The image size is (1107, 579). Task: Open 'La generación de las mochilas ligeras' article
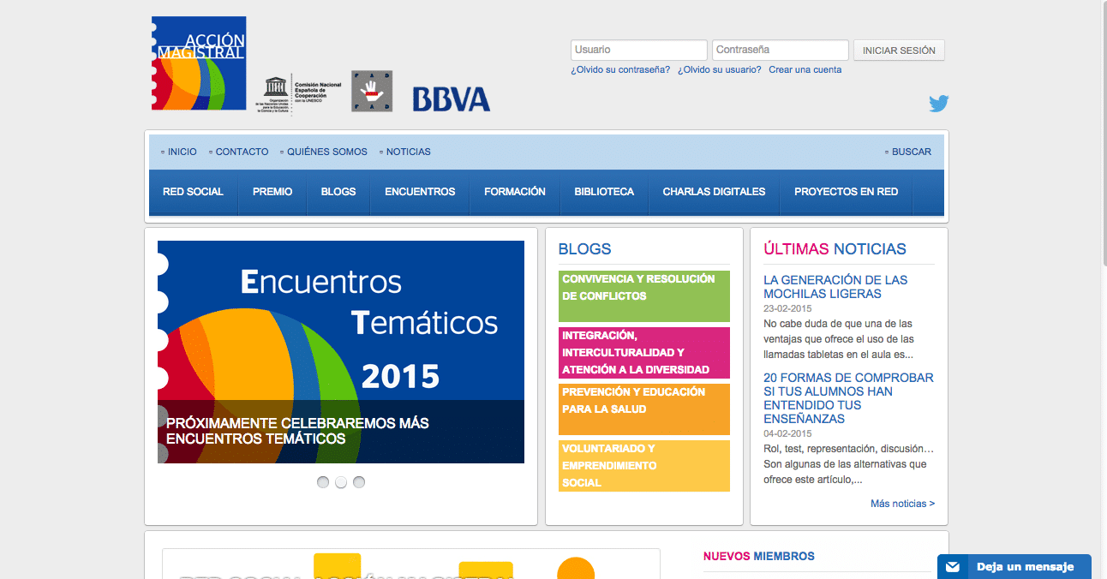pos(835,287)
